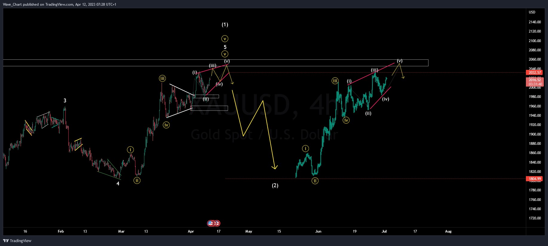The width and height of the screenshot is (548, 246).
Task: Click the TradingView logo in the footer
Action: 17,241
